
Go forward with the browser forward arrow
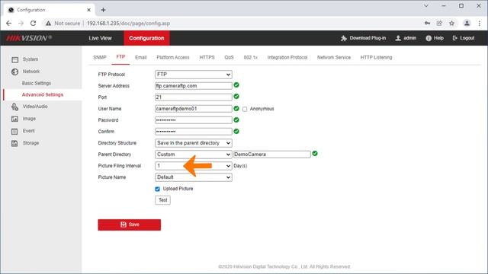pyautogui.click(x=21, y=24)
